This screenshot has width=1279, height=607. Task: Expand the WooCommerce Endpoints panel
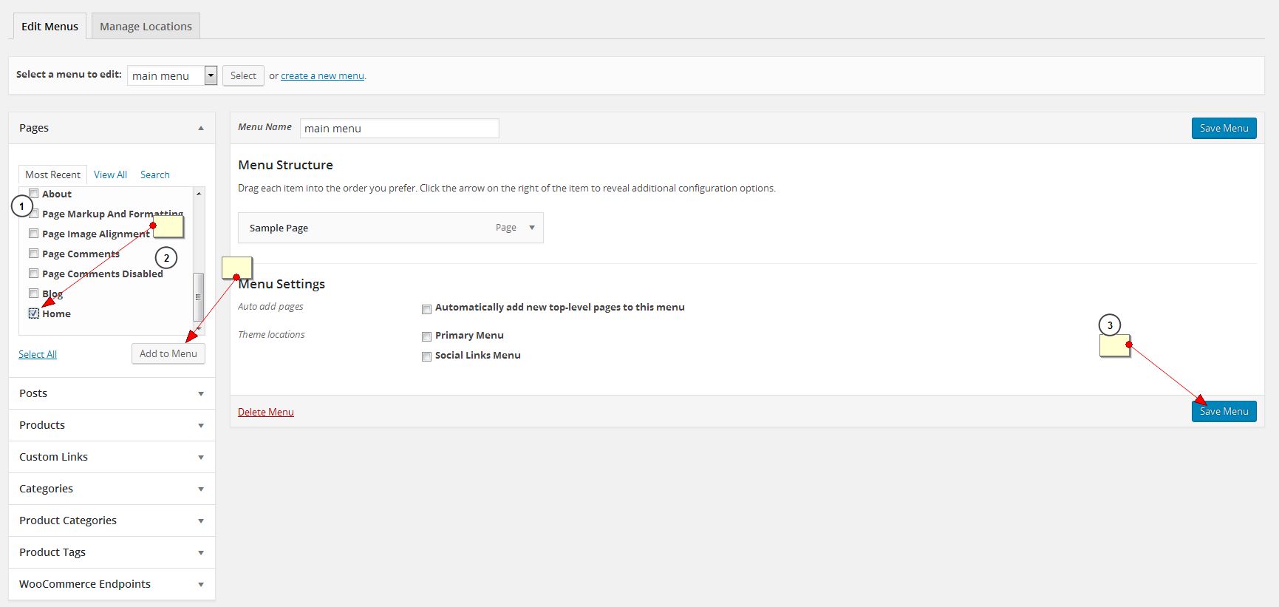click(x=112, y=584)
